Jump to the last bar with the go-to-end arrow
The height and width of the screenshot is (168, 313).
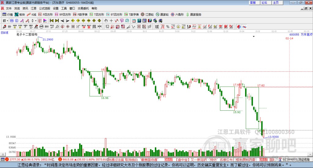tap(57, 21)
